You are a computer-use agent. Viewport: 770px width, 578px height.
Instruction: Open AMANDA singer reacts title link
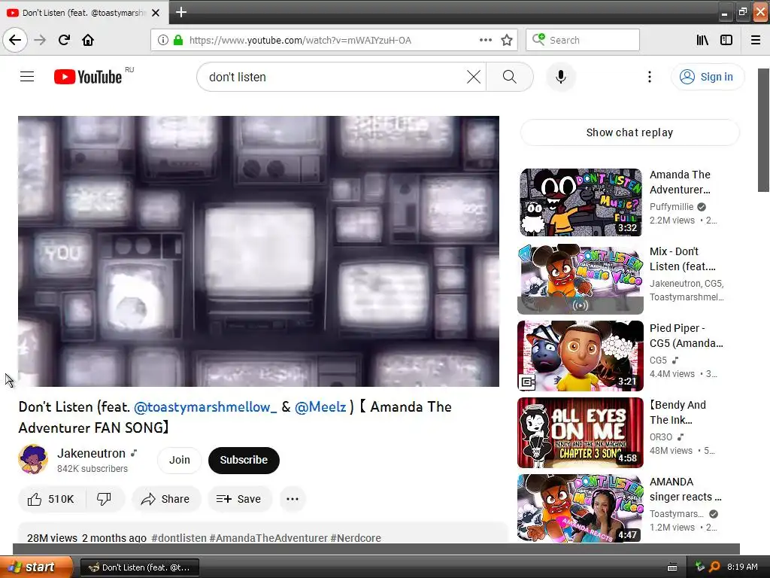point(686,489)
